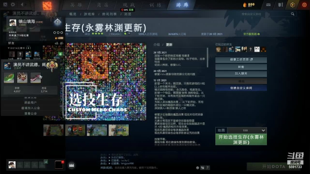310x174 pixels.
Task: Click the first played-friend avatar
Action: (x=218, y=49)
